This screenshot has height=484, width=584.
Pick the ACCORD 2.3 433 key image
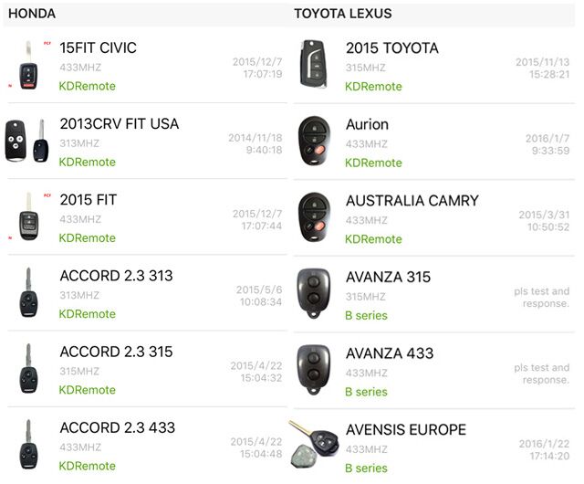point(28,445)
